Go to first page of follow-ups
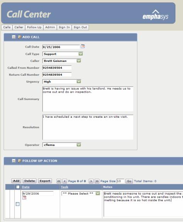This screenshot has width=183, height=222. 59,181
